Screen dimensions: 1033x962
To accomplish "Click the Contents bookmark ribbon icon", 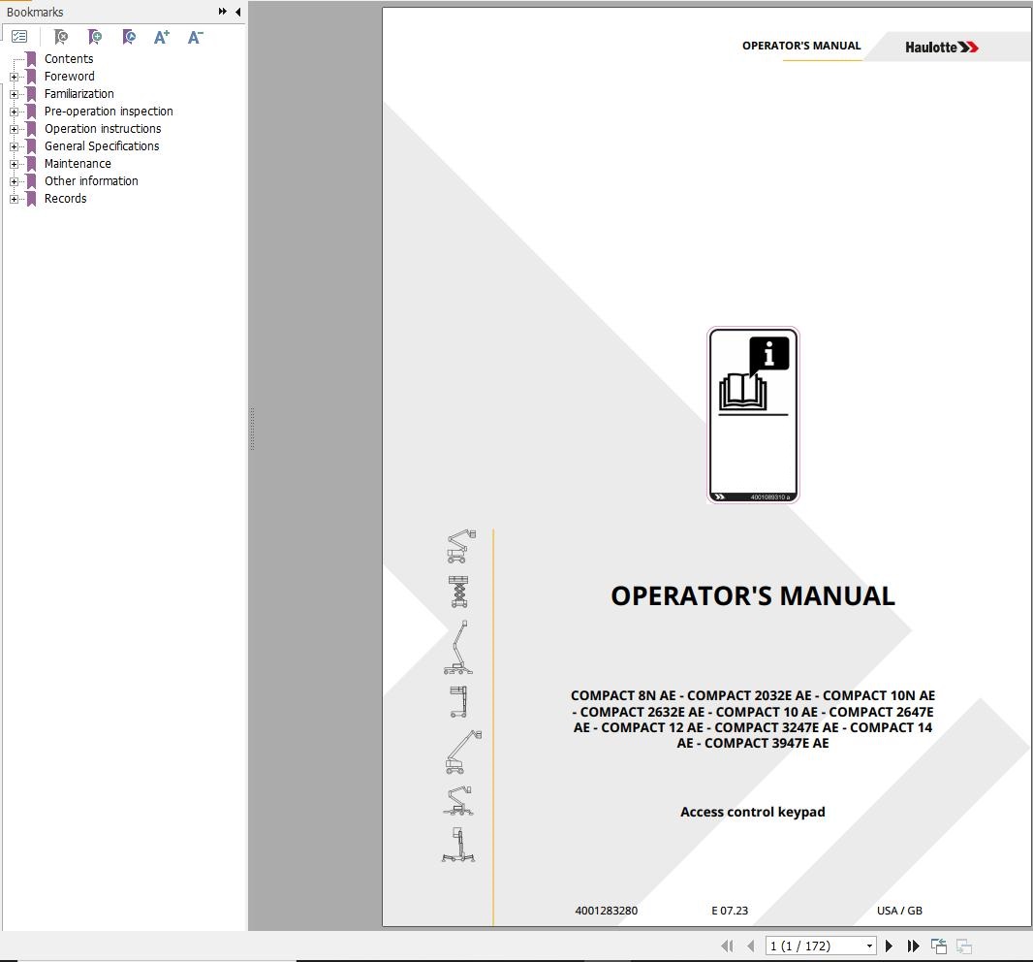I will pyautogui.click(x=31, y=59).
